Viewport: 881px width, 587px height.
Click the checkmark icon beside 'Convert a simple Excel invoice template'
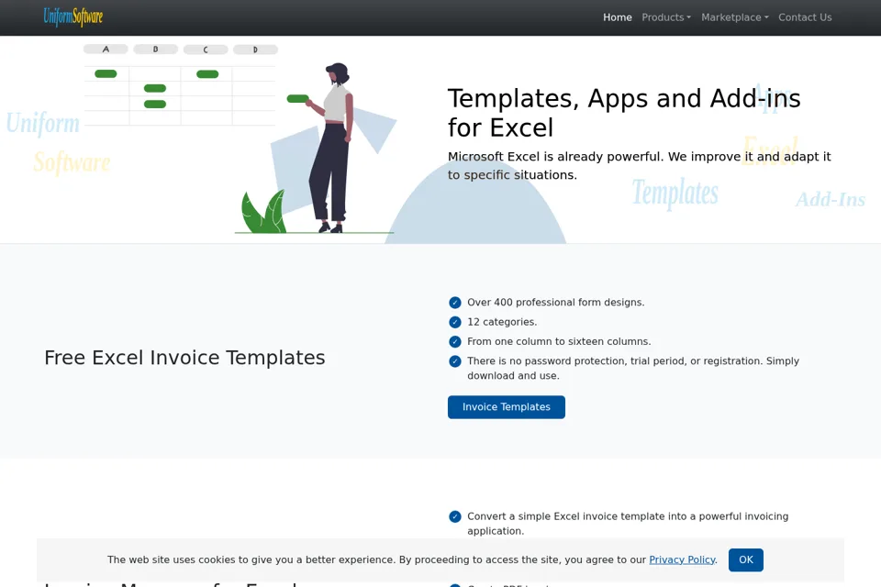click(x=455, y=516)
